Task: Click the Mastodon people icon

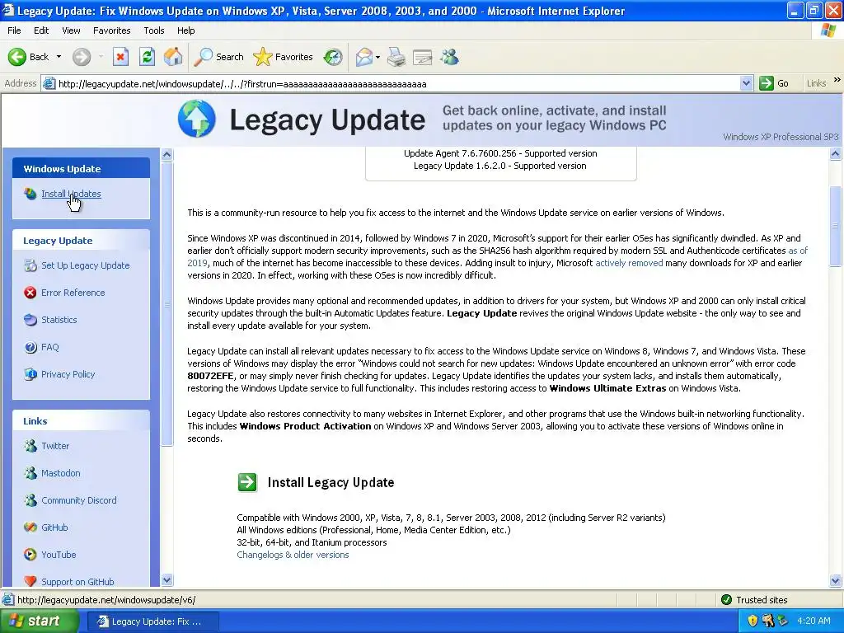Action: [x=30, y=473]
